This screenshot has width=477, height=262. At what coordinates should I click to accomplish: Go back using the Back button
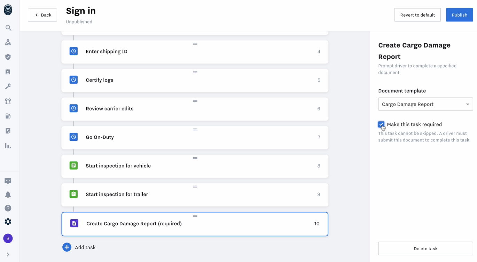pyautogui.click(x=42, y=15)
